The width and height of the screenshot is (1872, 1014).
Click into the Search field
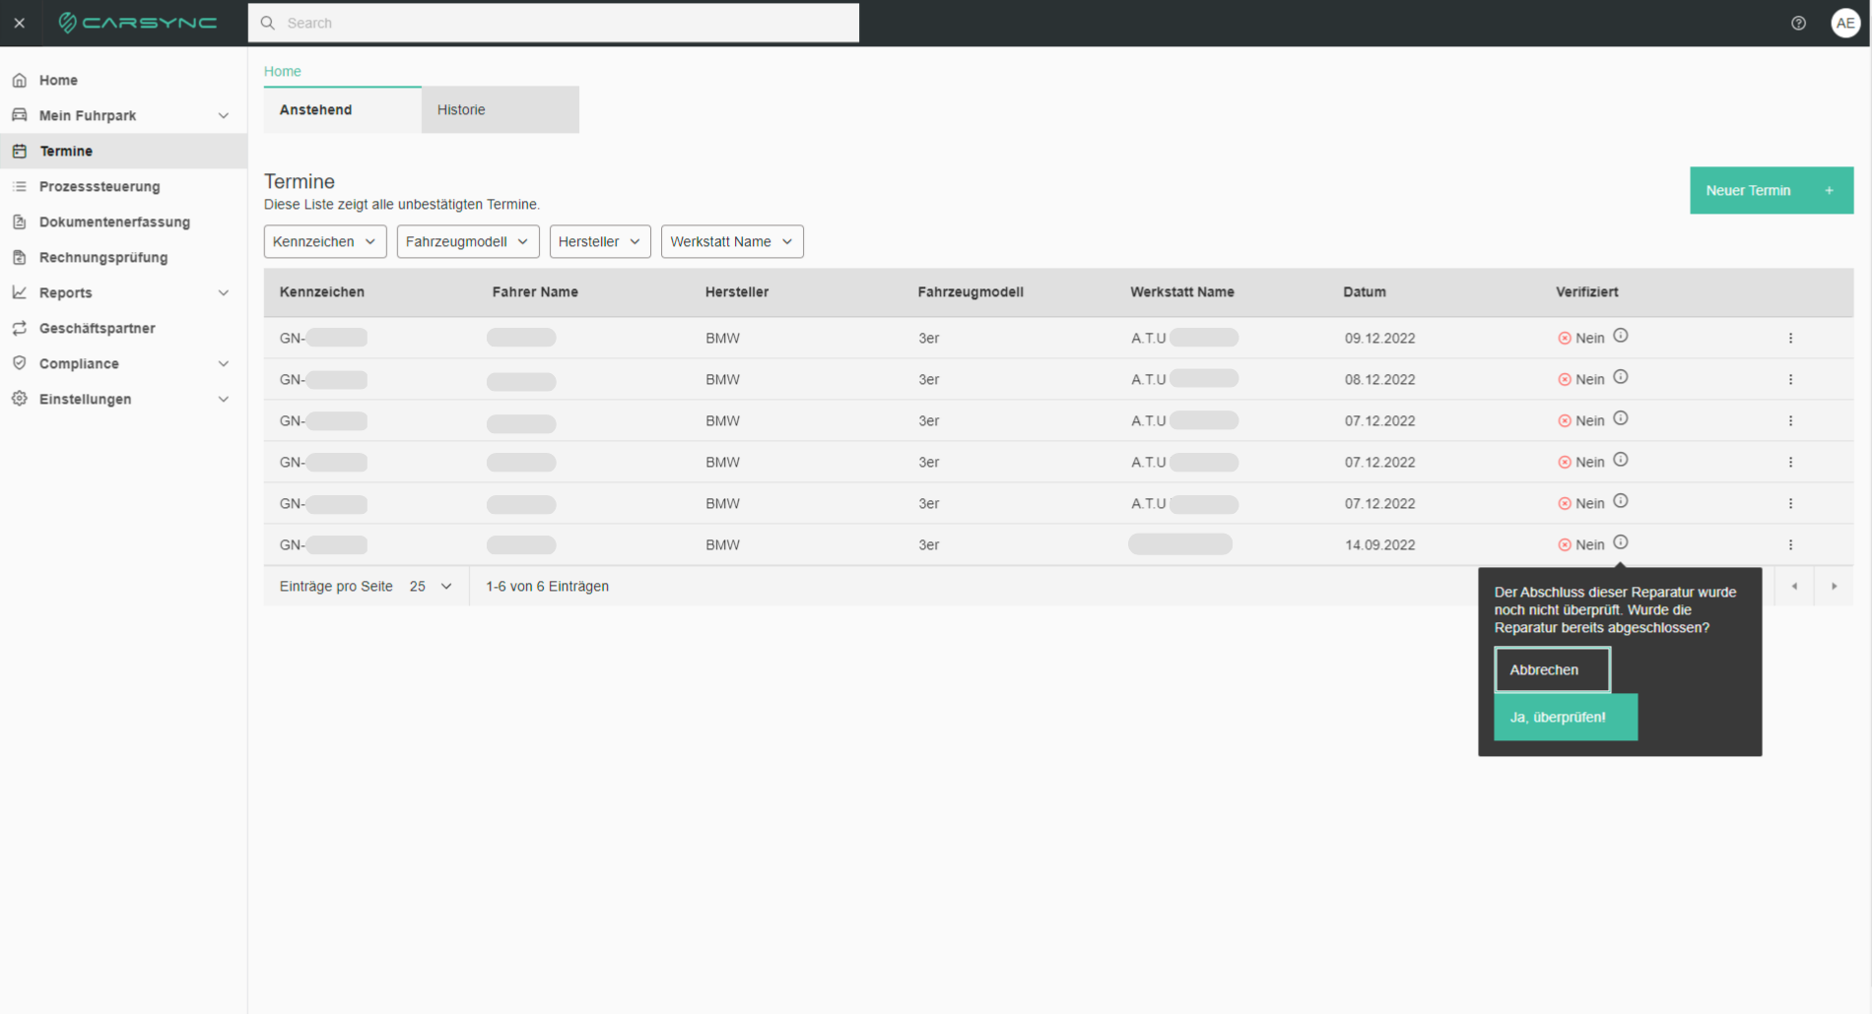click(x=554, y=23)
